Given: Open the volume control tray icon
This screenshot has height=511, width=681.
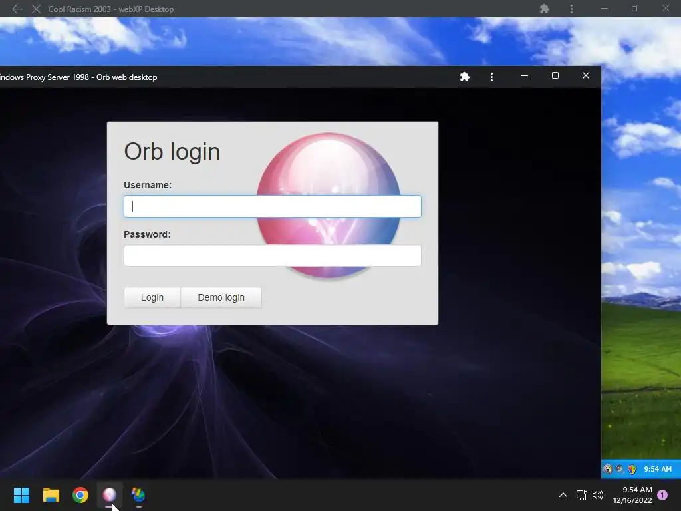Looking at the screenshot, I should coord(598,495).
